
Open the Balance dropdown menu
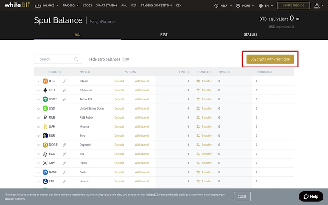47,5
